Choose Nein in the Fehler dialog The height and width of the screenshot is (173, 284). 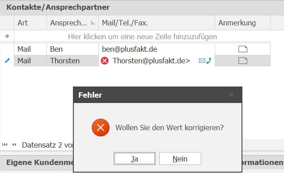coord(180,159)
